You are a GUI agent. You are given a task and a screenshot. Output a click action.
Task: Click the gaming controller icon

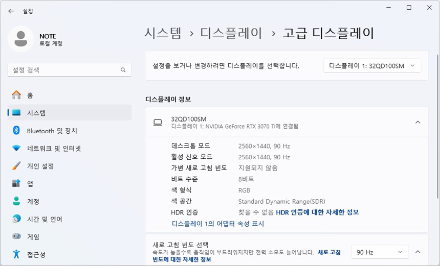pos(16,237)
